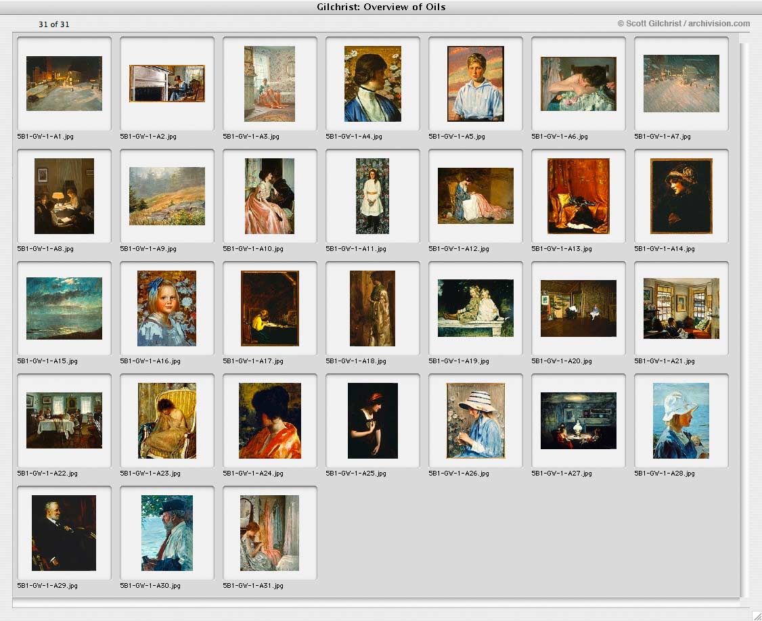Select the two girls on bench painting
Viewport: 762px width, 621px height.
coord(476,308)
